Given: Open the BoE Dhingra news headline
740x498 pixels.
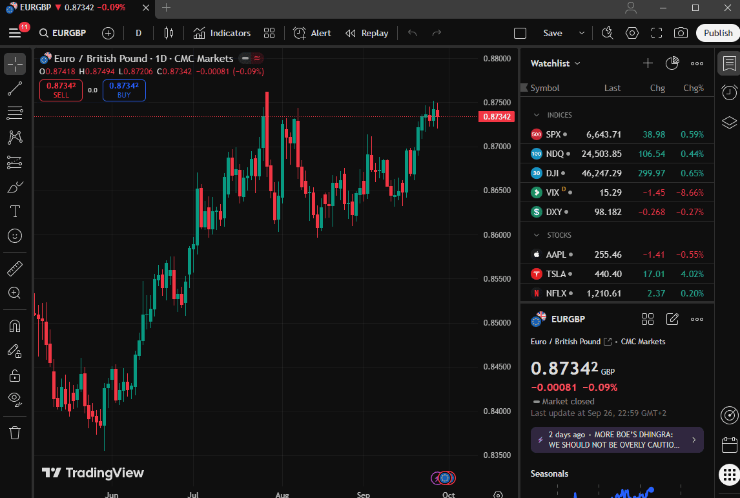Looking at the screenshot, I should pos(617,439).
